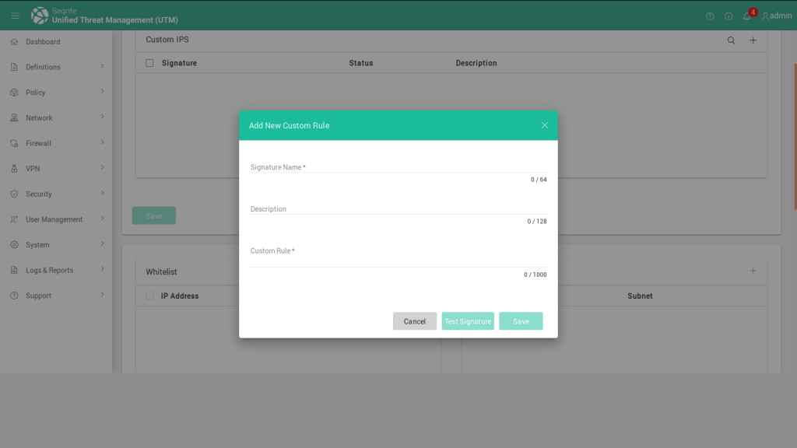Click the plus icon in Custom IPS
Image resolution: width=797 pixels, height=448 pixels.
[x=753, y=40]
